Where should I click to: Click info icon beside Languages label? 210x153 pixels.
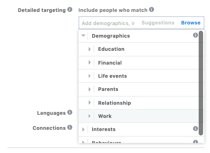[x=70, y=113]
